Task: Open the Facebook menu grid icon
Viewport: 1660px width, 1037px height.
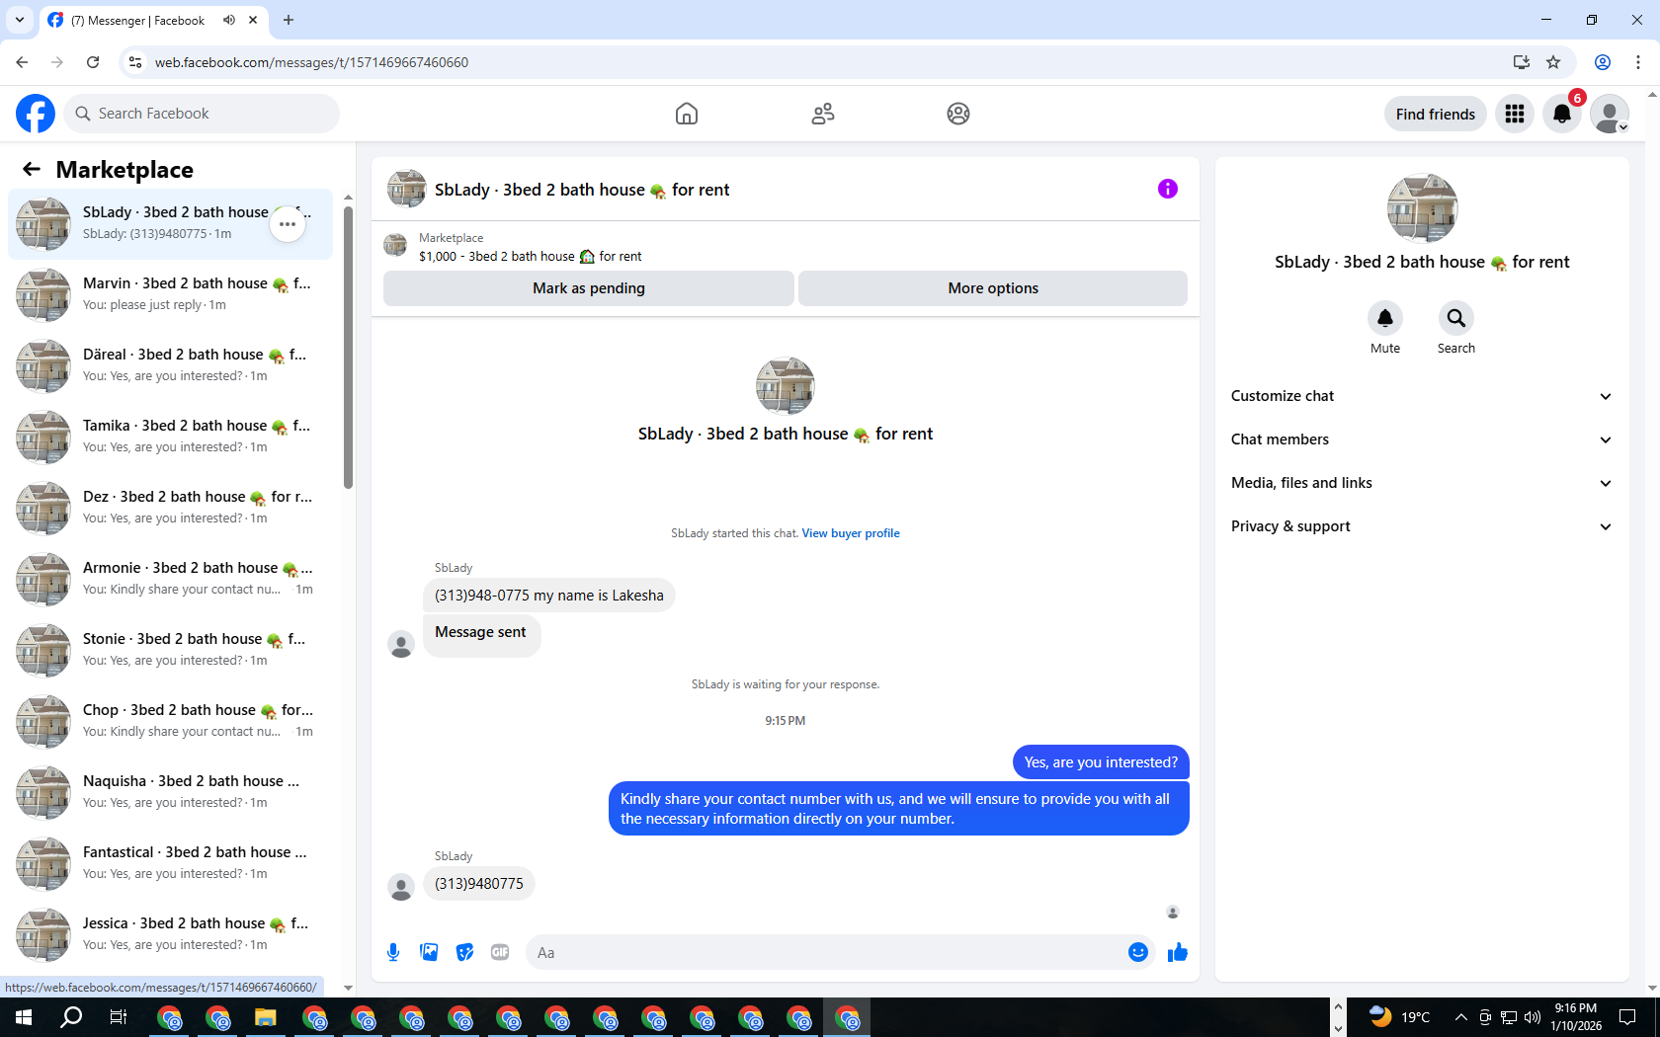Action: (1515, 114)
